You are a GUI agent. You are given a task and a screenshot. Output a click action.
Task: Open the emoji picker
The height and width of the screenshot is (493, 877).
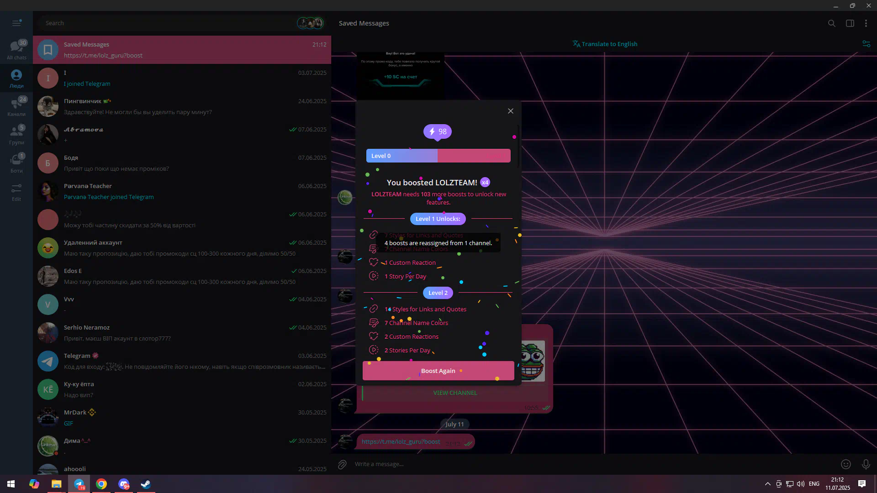coord(846,464)
